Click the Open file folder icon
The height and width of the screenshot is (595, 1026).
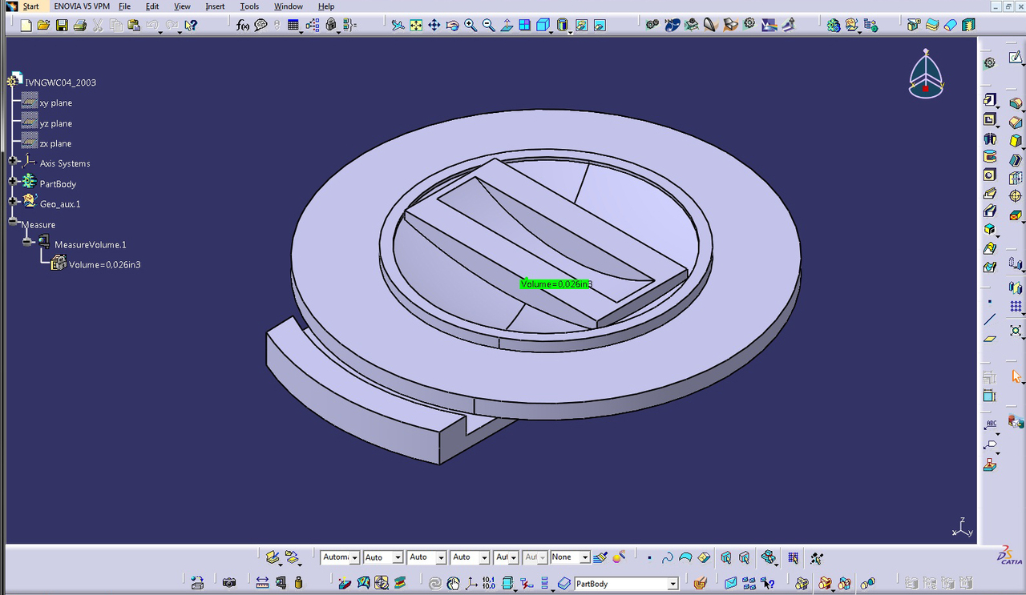44,26
